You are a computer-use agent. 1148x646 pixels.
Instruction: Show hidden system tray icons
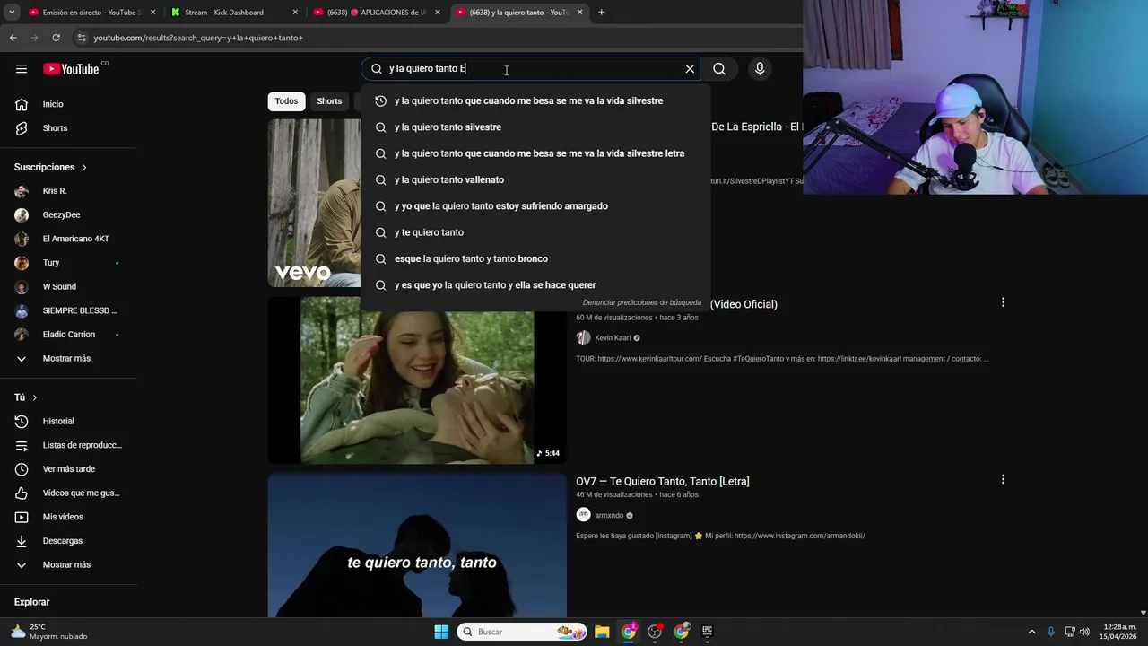[x=1031, y=632]
